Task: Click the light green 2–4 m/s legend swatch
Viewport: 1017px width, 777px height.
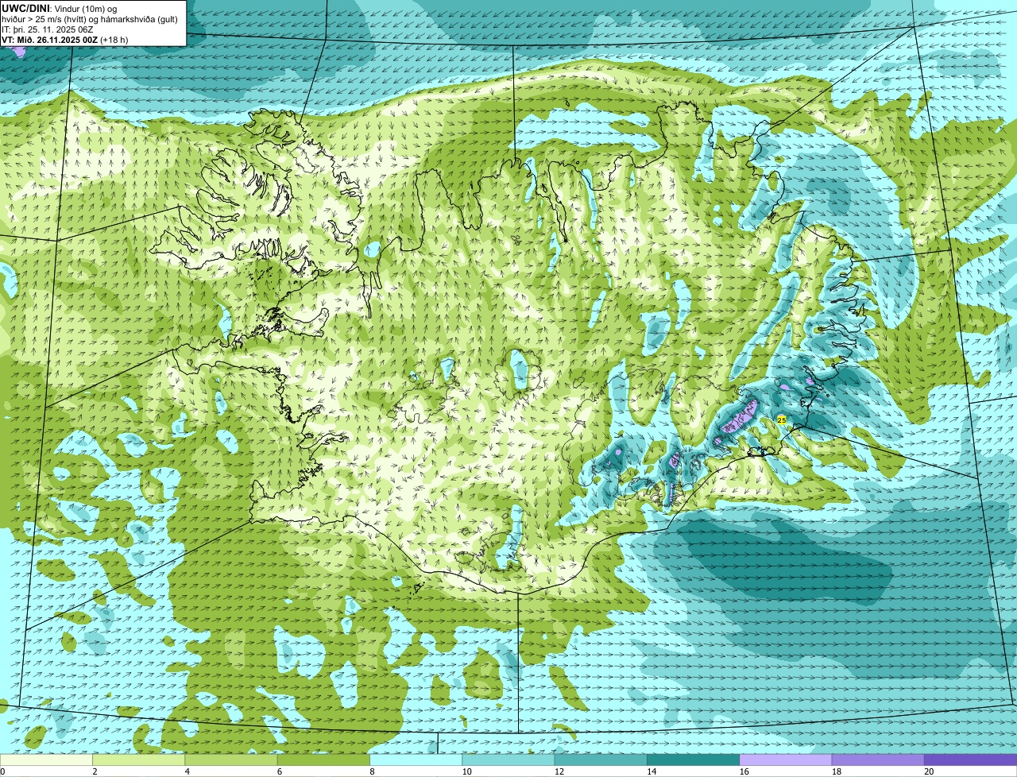Action: (138, 760)
